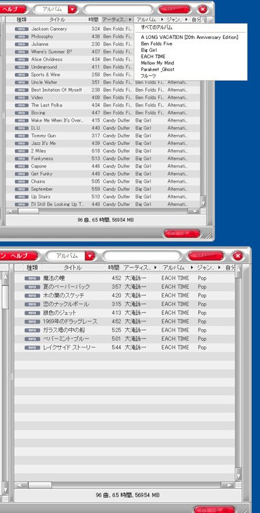
Task: Click the mp3 icon beside 銀色のジェット
Action: [x=32, y=313]
